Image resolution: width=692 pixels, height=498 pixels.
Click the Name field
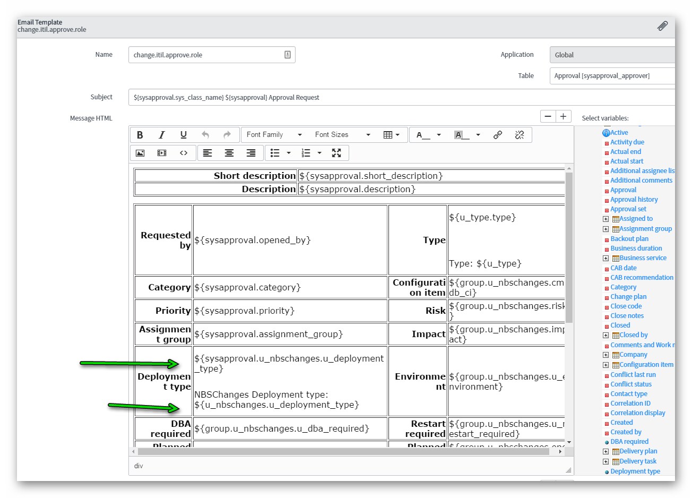(212, 55)
